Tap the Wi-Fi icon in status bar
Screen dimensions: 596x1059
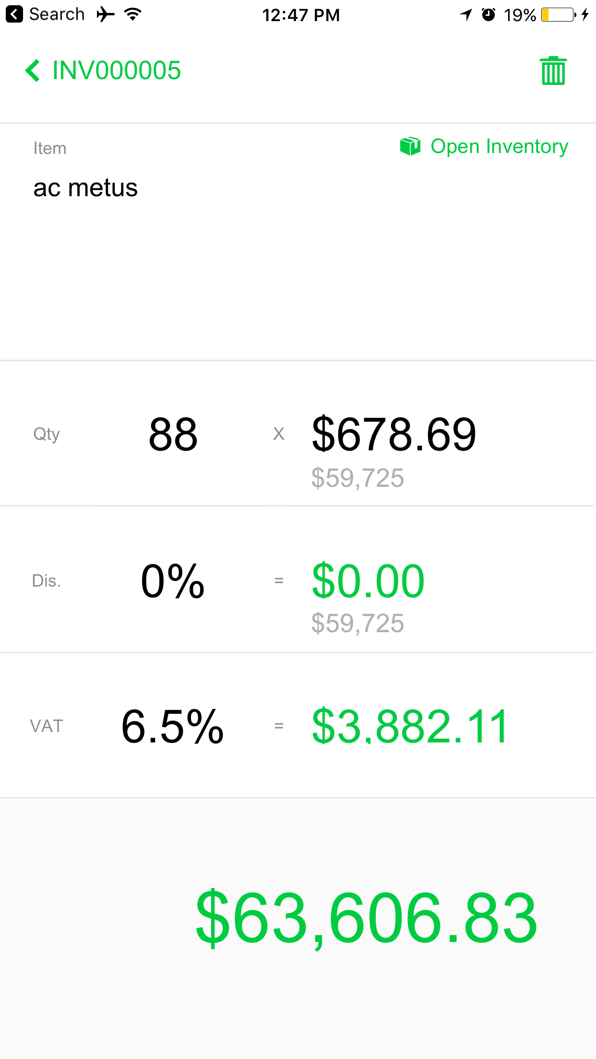coord(132,14)
